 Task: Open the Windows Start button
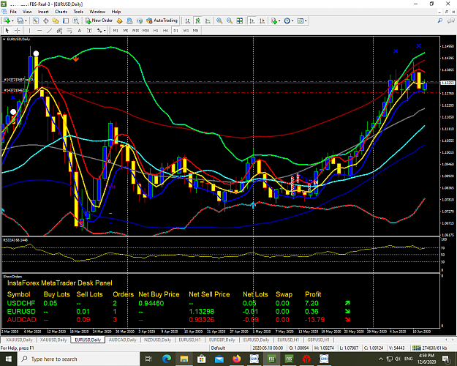(x=8, y=359)
